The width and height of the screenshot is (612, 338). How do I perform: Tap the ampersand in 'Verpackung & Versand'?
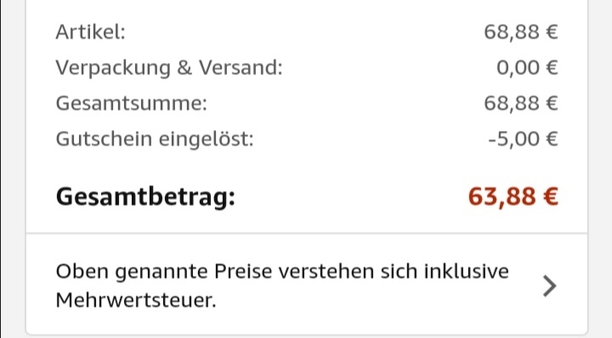point(184,68)
